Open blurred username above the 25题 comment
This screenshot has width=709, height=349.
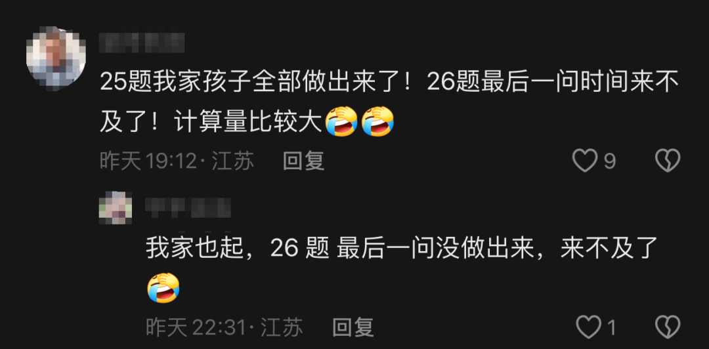pyautogui.click(x=142, y=41)
